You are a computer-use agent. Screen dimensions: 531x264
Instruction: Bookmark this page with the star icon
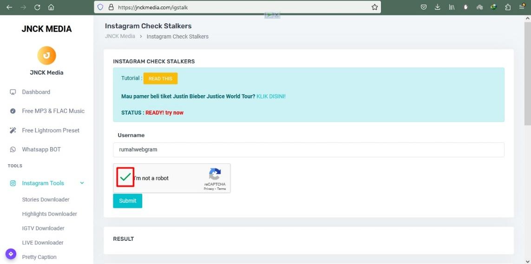coord(374,7)
